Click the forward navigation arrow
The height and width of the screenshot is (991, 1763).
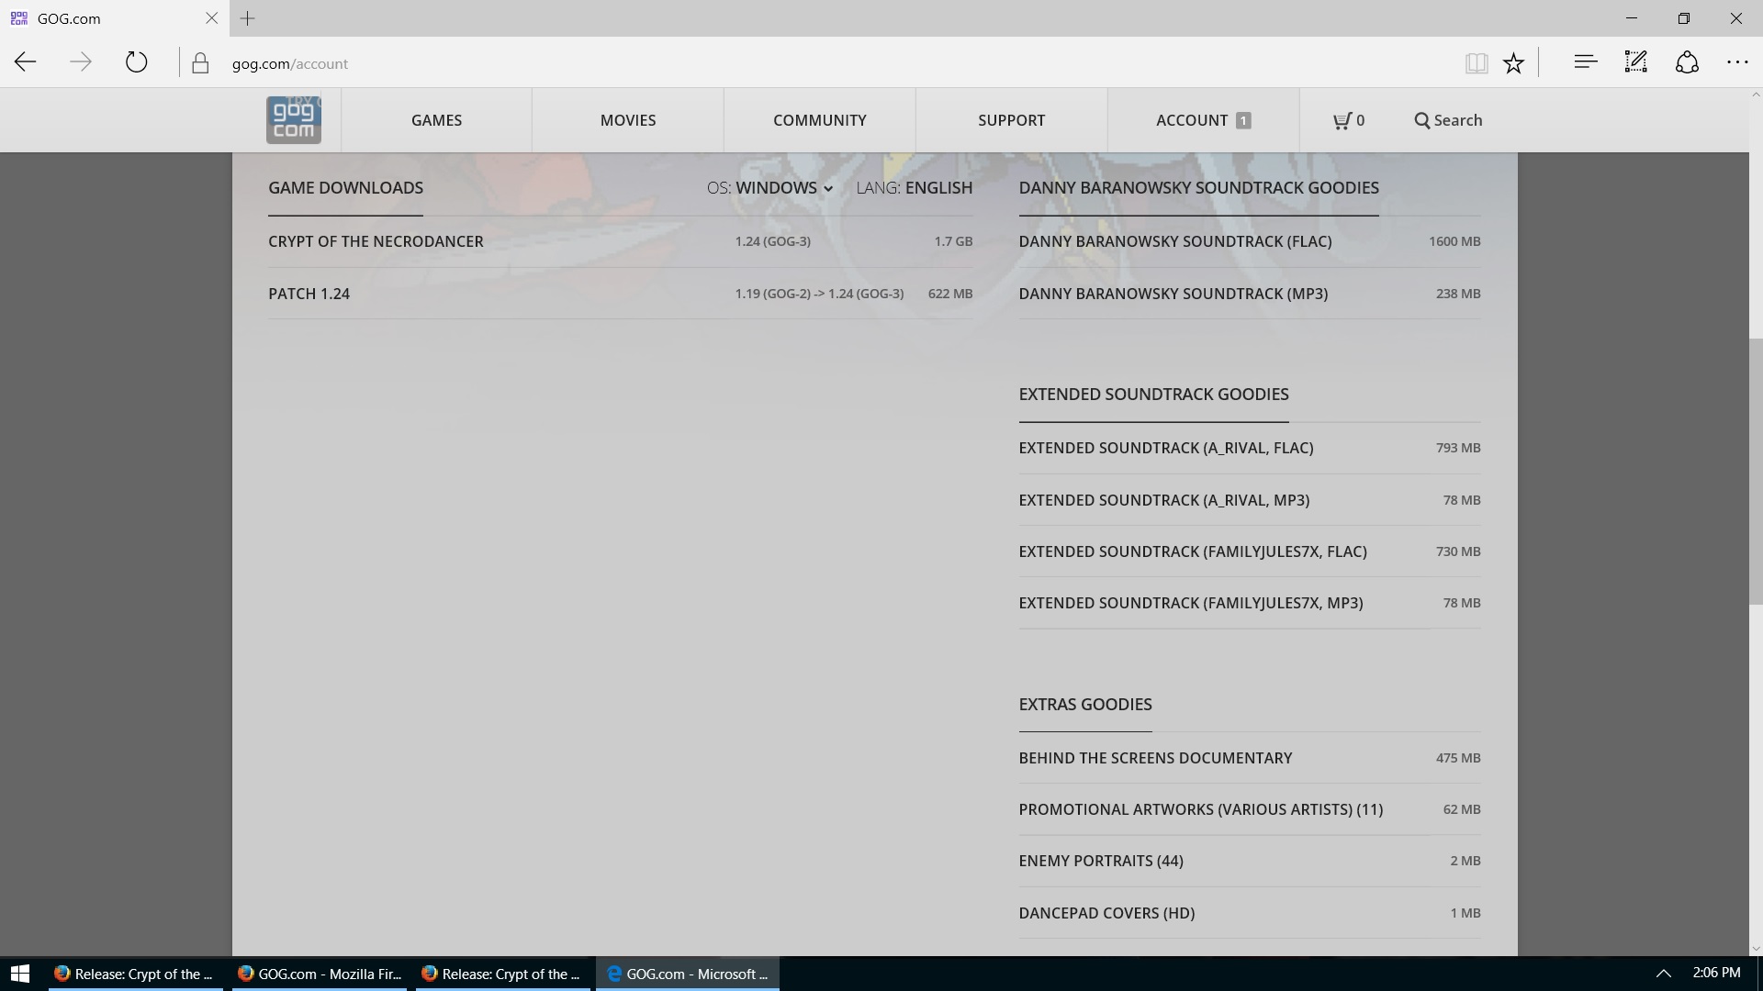tap(81, 62)
